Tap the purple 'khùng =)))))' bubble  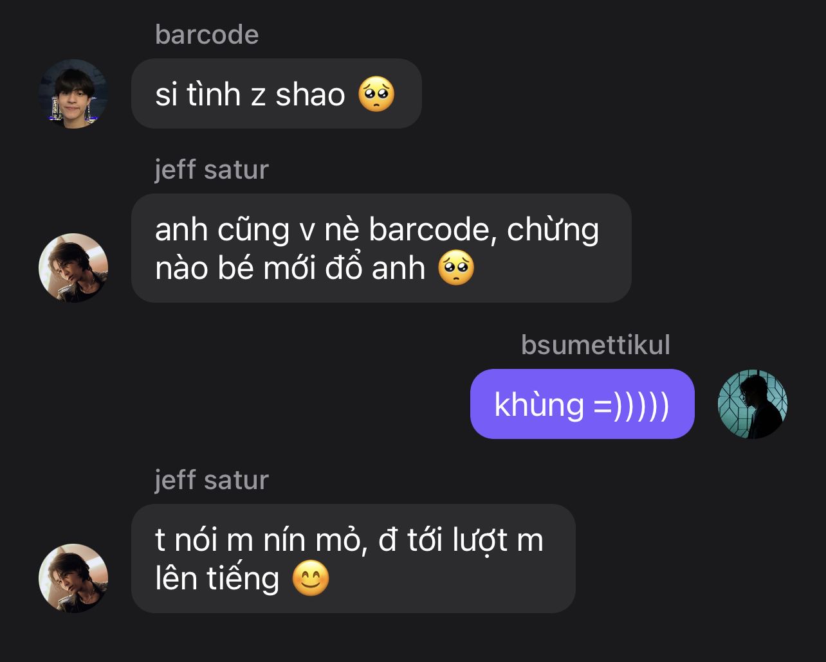[582, 404]
